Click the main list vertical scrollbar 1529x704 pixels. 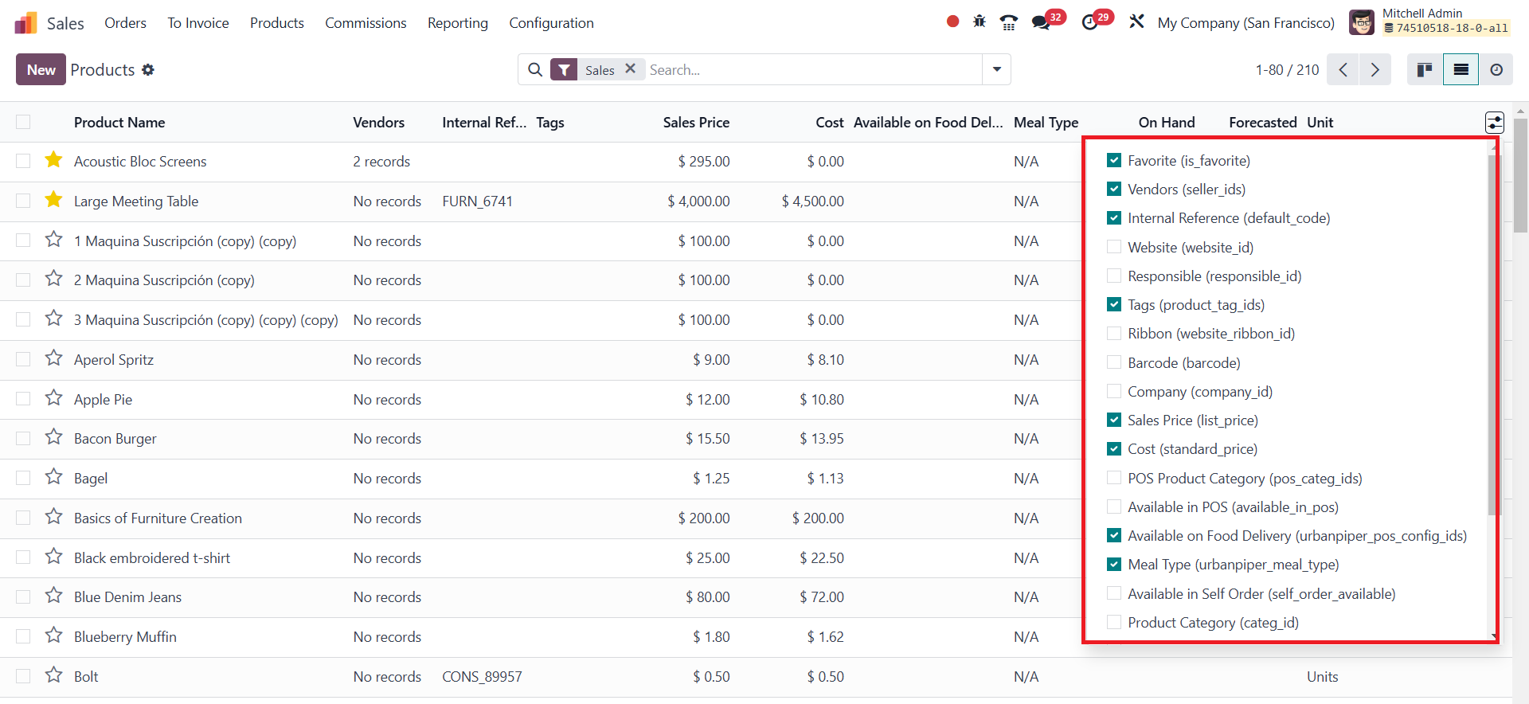click(x=1520, y=175)
